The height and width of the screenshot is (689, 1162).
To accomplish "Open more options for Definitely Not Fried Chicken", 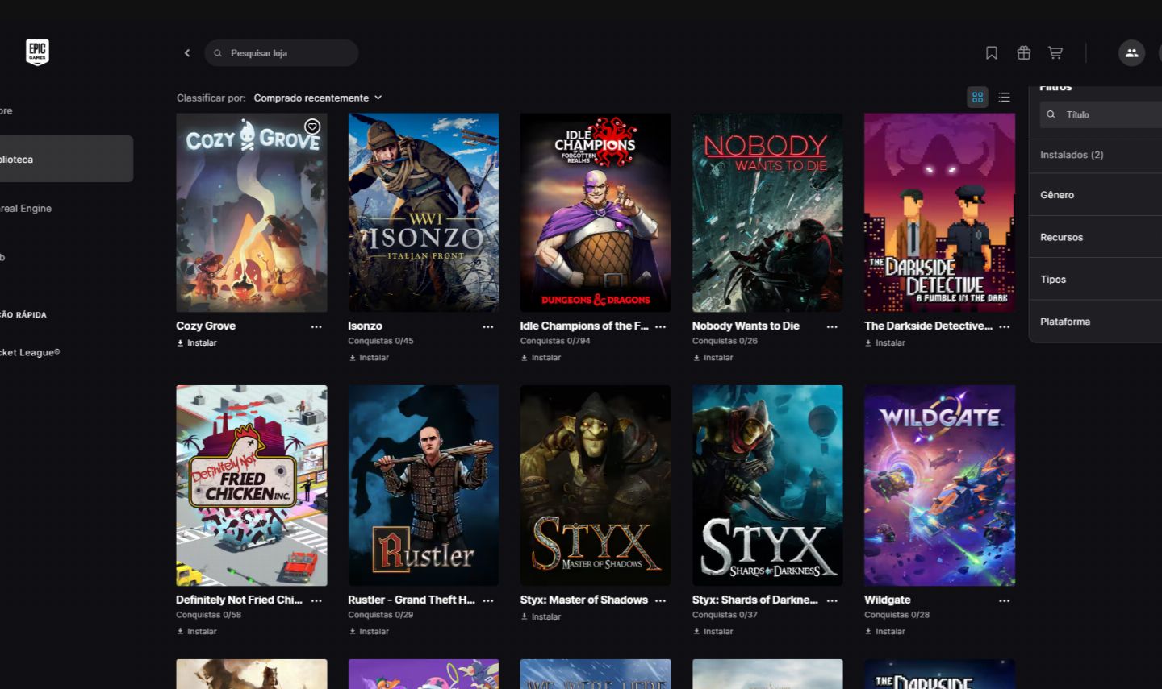I will pyautogui.click(x=316, y=601).
